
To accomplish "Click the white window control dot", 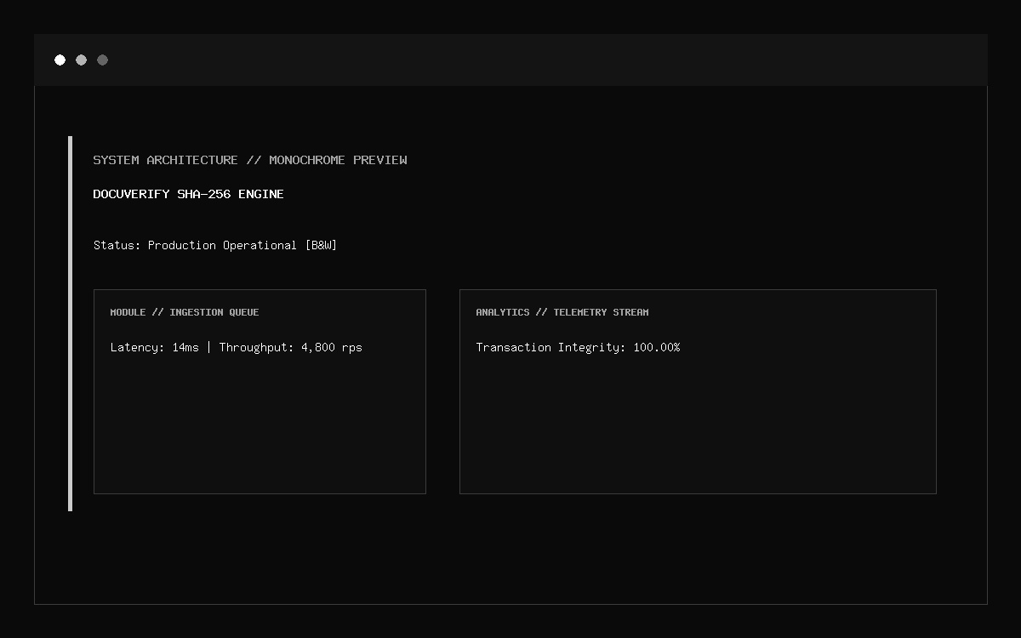I will [x=60, y=60].
